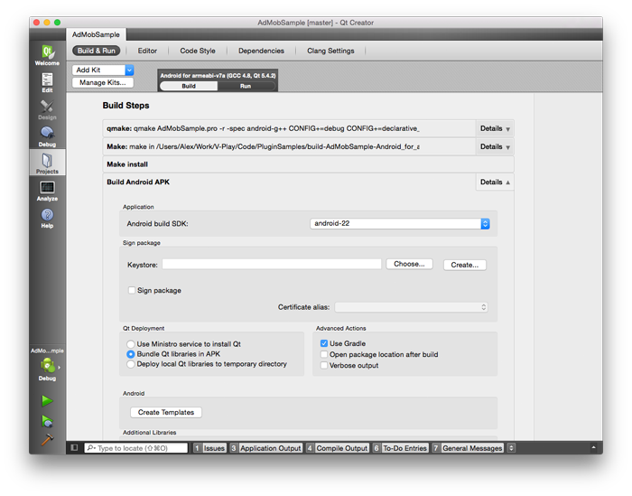Toggle the left sidebar visibility icon
Image resolution: width=632 pixels, height=496 pixels.
coord(74,447)
